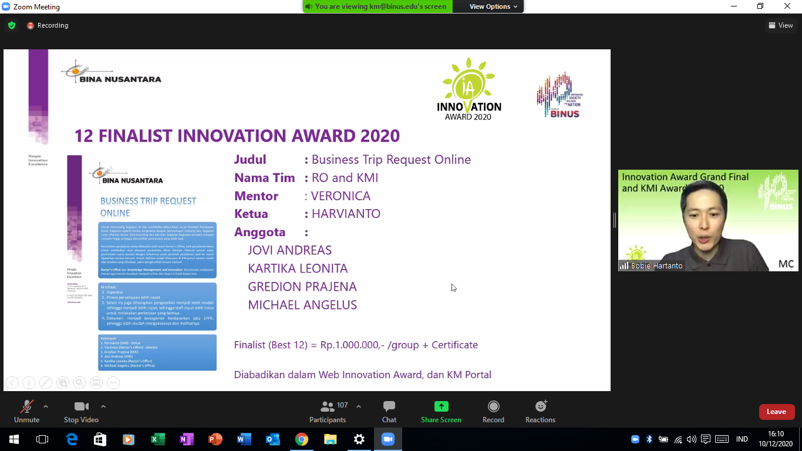This screenshot has width=802, height=451.
Task: Open the Action Center notifications icon
Action: [706, 439]
